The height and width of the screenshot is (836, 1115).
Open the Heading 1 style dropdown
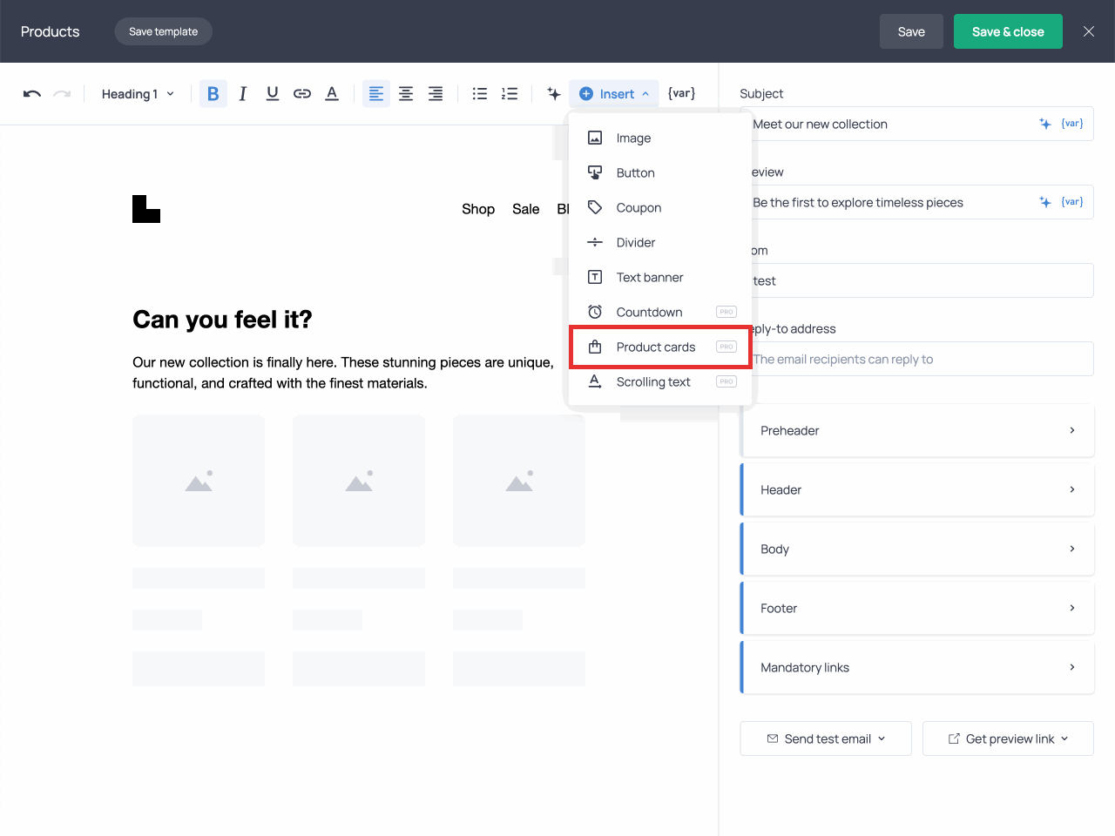pos(138,94)
